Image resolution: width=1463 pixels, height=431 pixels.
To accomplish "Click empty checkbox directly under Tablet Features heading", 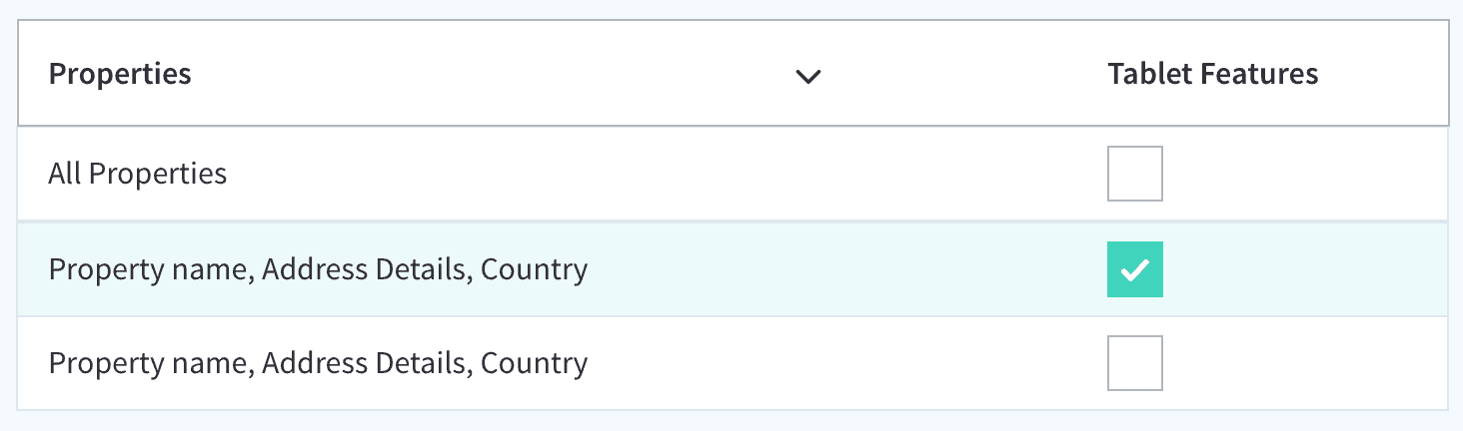I will tap(1134, 174).
